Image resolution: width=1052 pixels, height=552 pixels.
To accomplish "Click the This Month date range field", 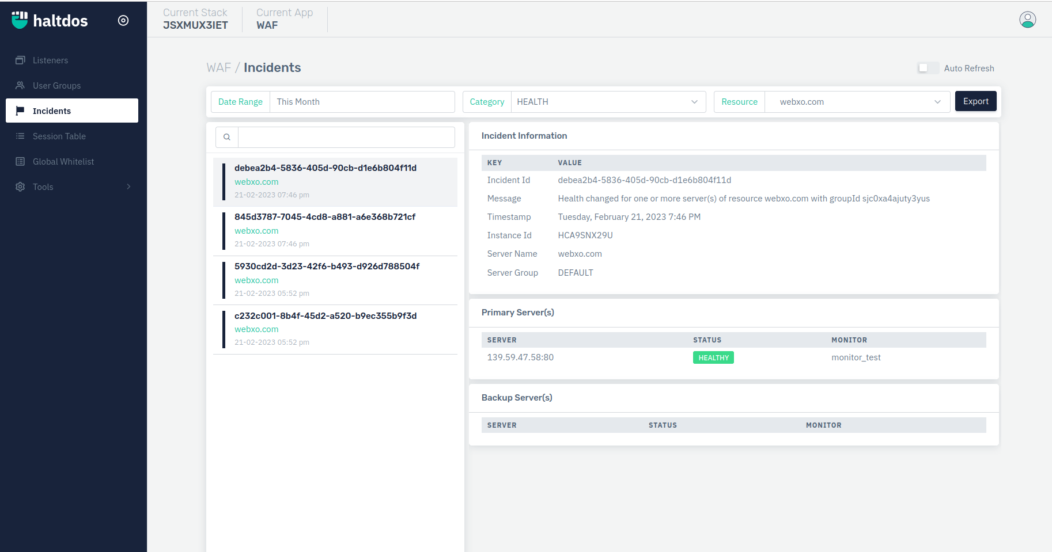I will click(x=362, y=102).
